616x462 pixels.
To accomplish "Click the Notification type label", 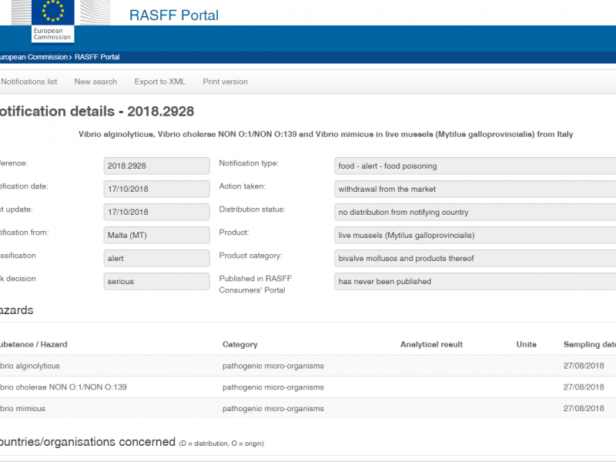I will [249, 163].
